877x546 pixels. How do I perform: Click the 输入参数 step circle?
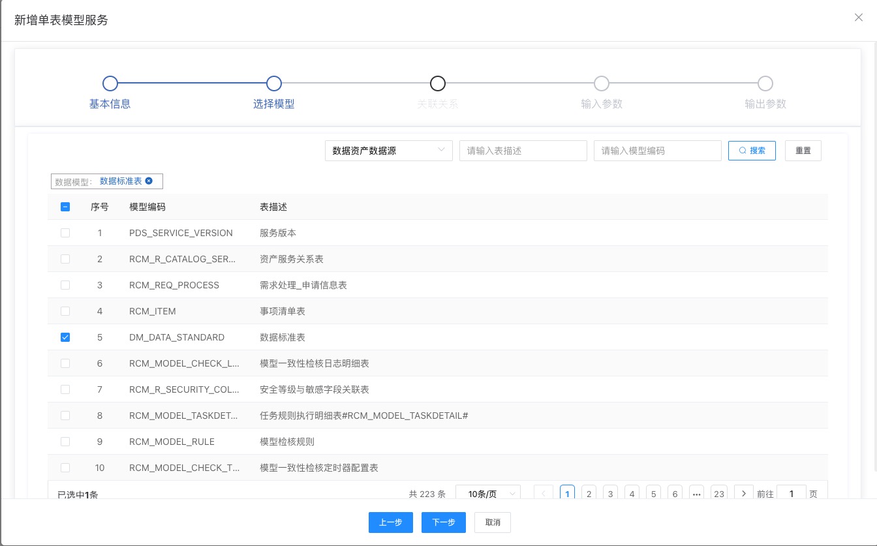tap(602, 83)
